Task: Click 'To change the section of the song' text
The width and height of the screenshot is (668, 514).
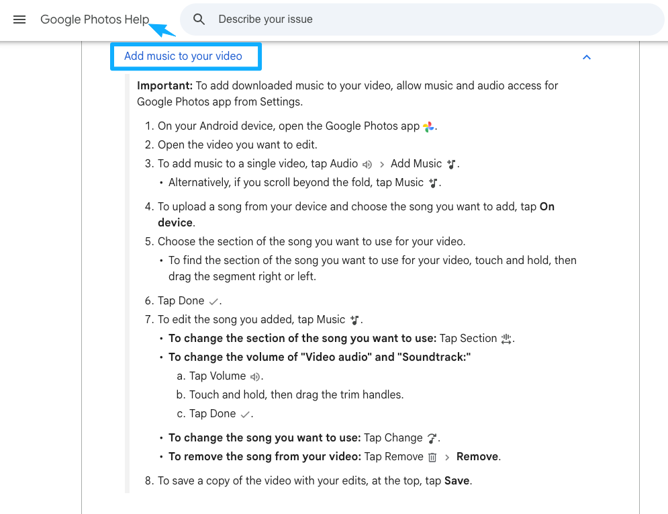Action: coord(303,339)
